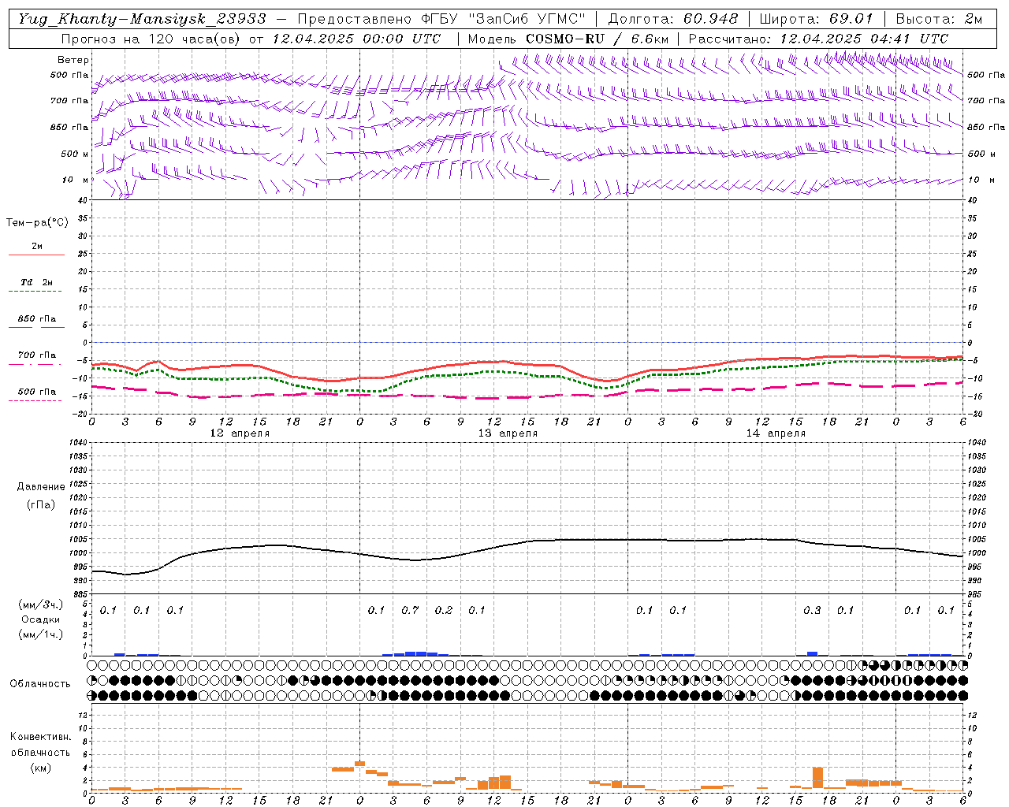The height and width of the screenshot is (807, 1009).
Task: Click the pink dashed line sample under 500 гПа legend
Action: click(35, 401)
